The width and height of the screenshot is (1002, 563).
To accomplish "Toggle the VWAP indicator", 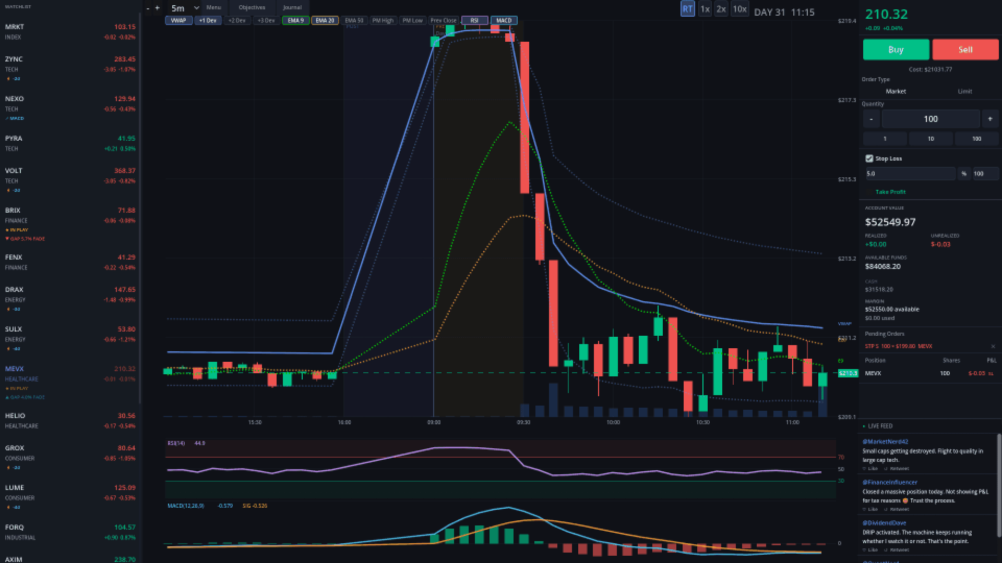I will click(x=178, y=20).
